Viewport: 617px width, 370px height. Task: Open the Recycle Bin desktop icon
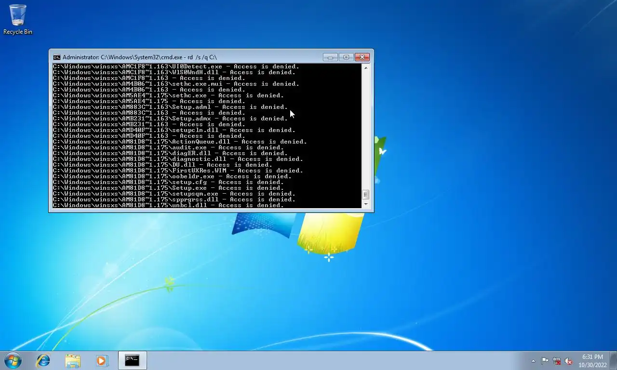[18, 19]
